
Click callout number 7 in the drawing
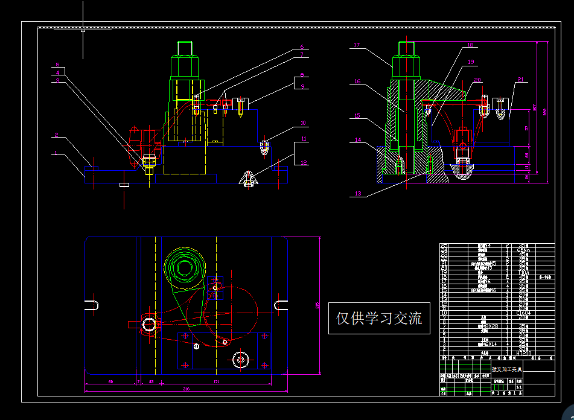(x=302, y=55)
